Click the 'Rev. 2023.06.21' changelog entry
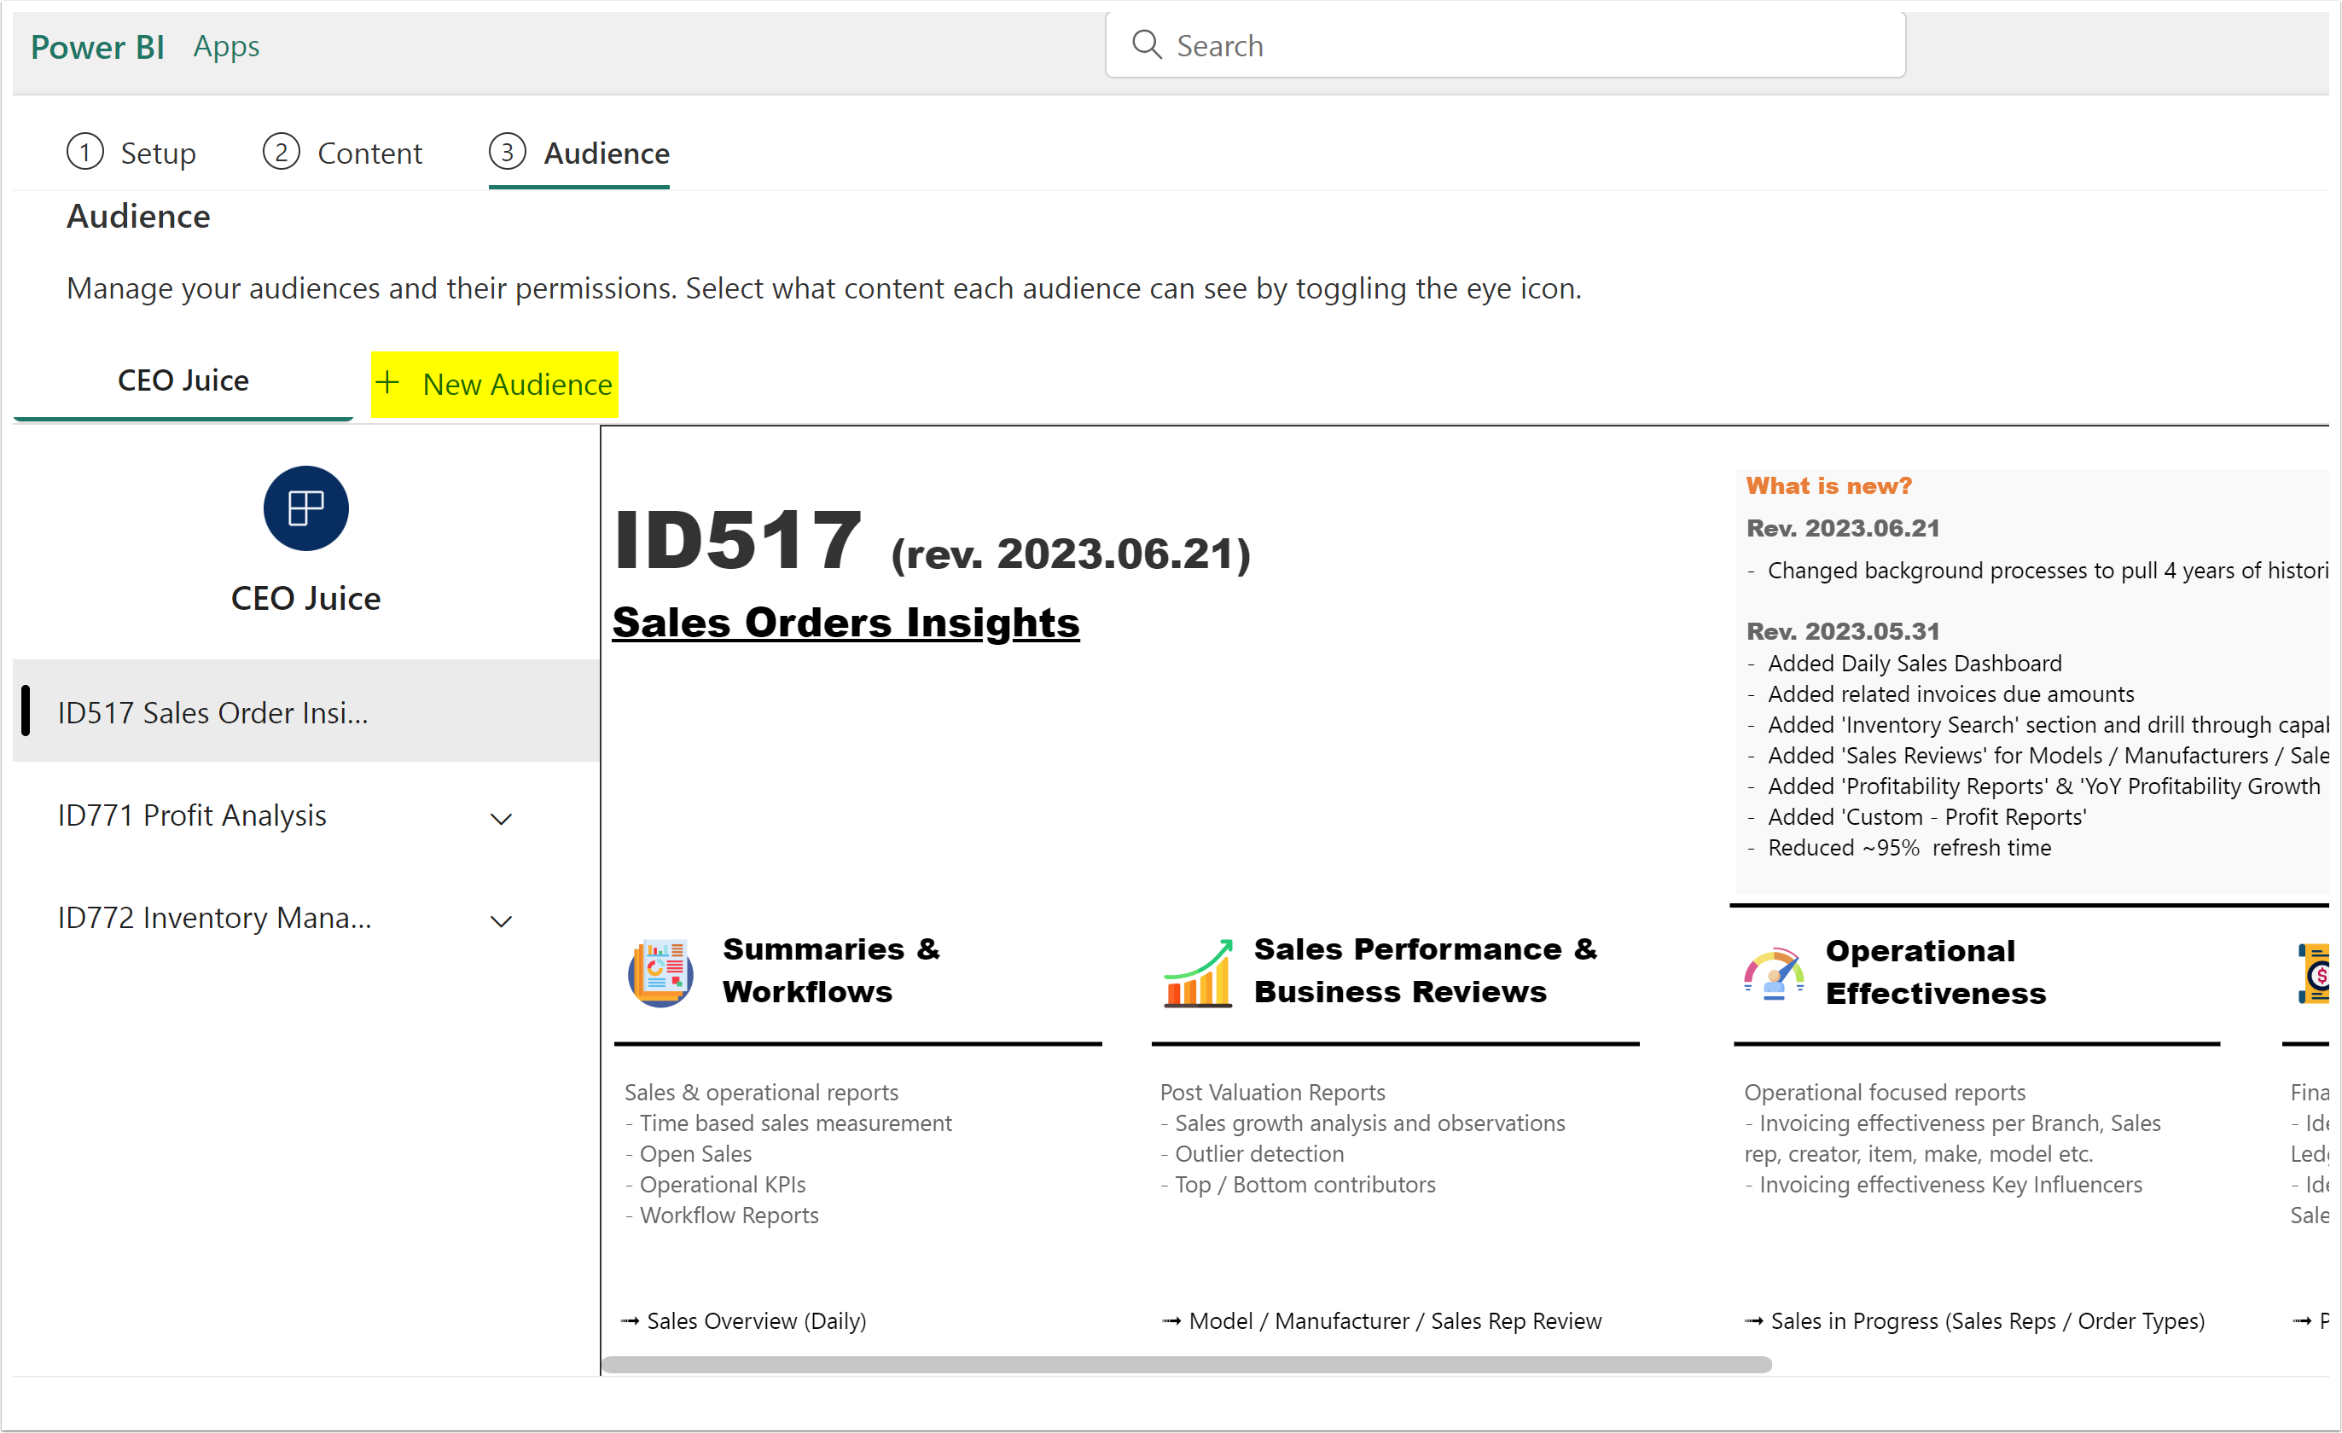 (1843, 528)
